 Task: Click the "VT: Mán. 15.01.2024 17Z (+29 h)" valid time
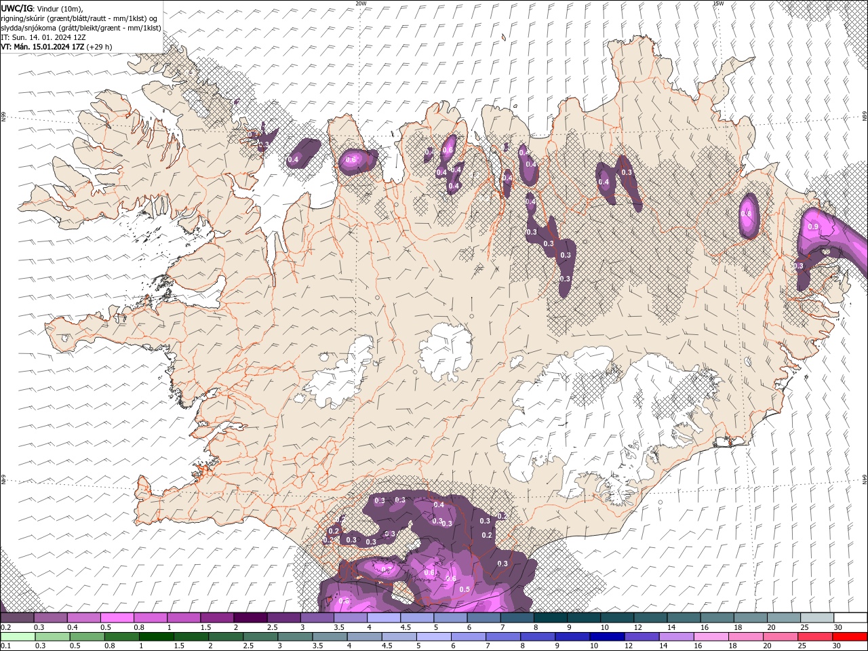pyautogui.click(x=56, y=47)
